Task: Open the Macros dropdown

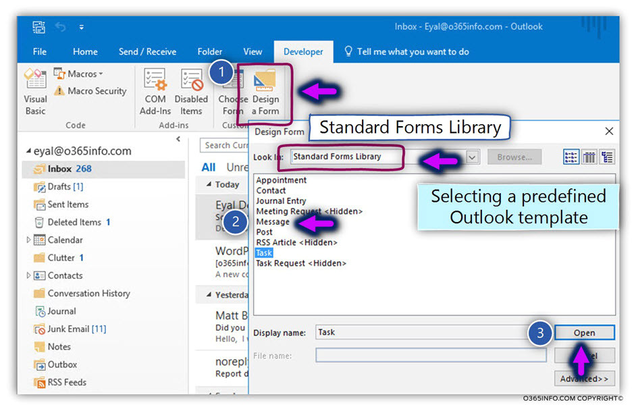Action: click(x=78, y=74)
